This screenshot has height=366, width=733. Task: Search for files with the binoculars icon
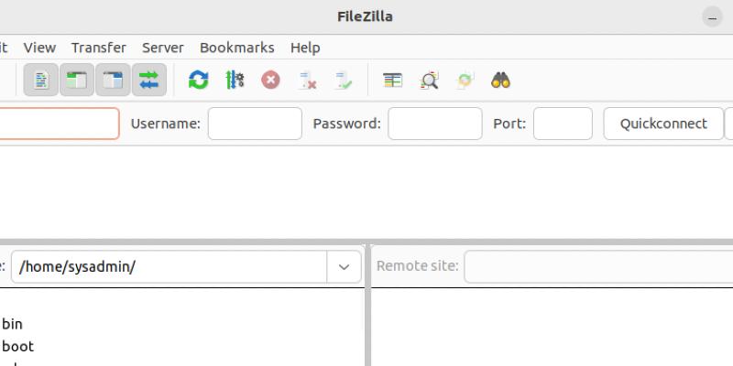tap(500, 81)
